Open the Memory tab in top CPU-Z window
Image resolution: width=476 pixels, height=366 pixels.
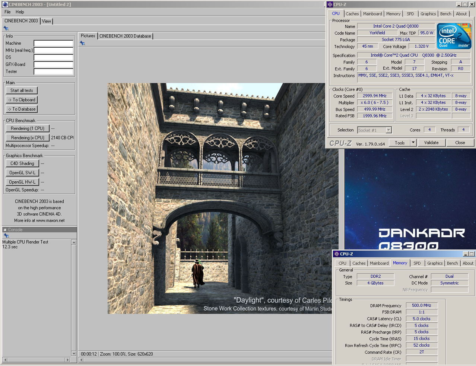pos(393,14)
